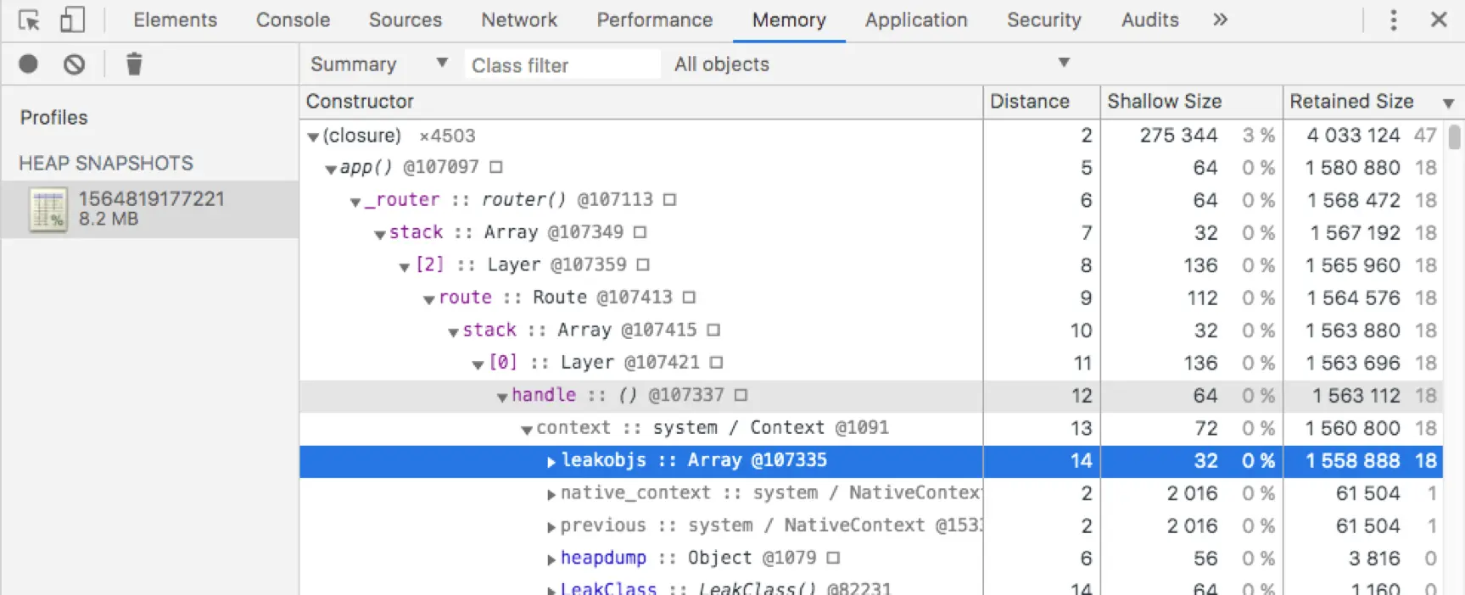The width and height of the screenshot is (1465, 595).
Task: Collapse the (closure) constructor group
Action: click(313, 136)
